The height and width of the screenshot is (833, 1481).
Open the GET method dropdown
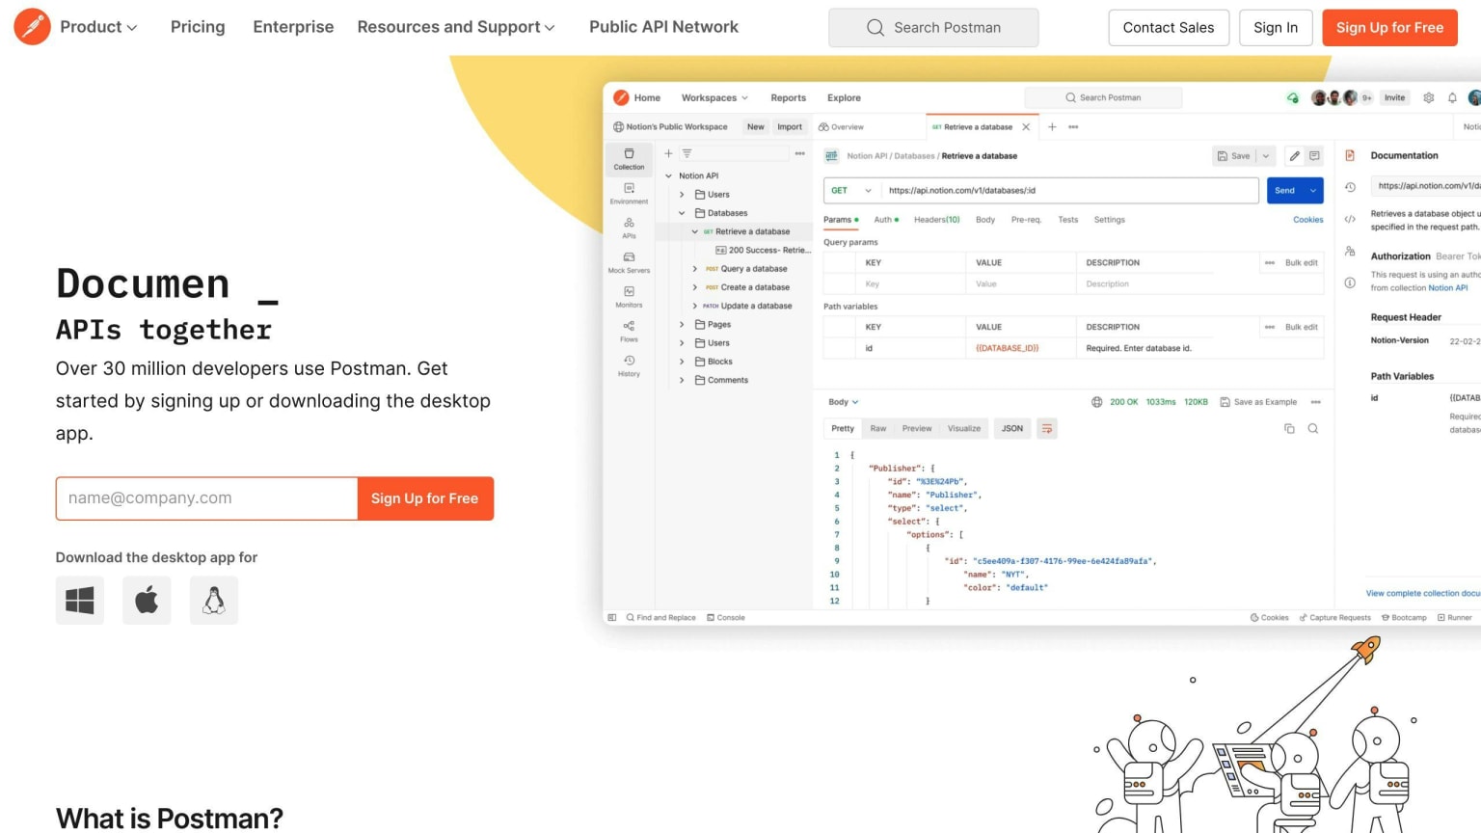coord(851,191)
